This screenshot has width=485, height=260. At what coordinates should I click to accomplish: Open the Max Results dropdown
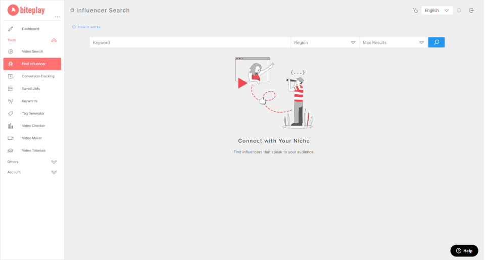[394, 43]
